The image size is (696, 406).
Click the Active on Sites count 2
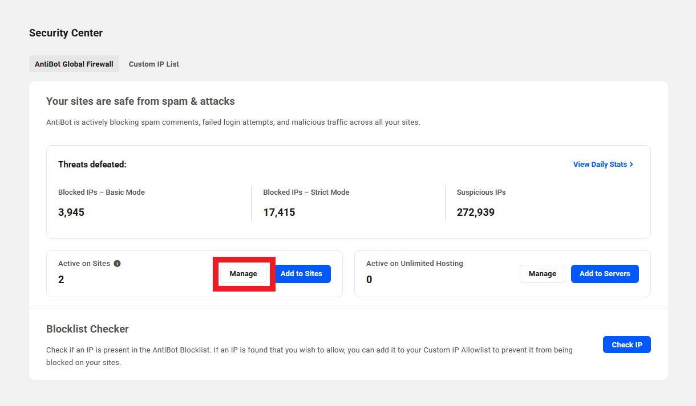click(x=61, y=280)
